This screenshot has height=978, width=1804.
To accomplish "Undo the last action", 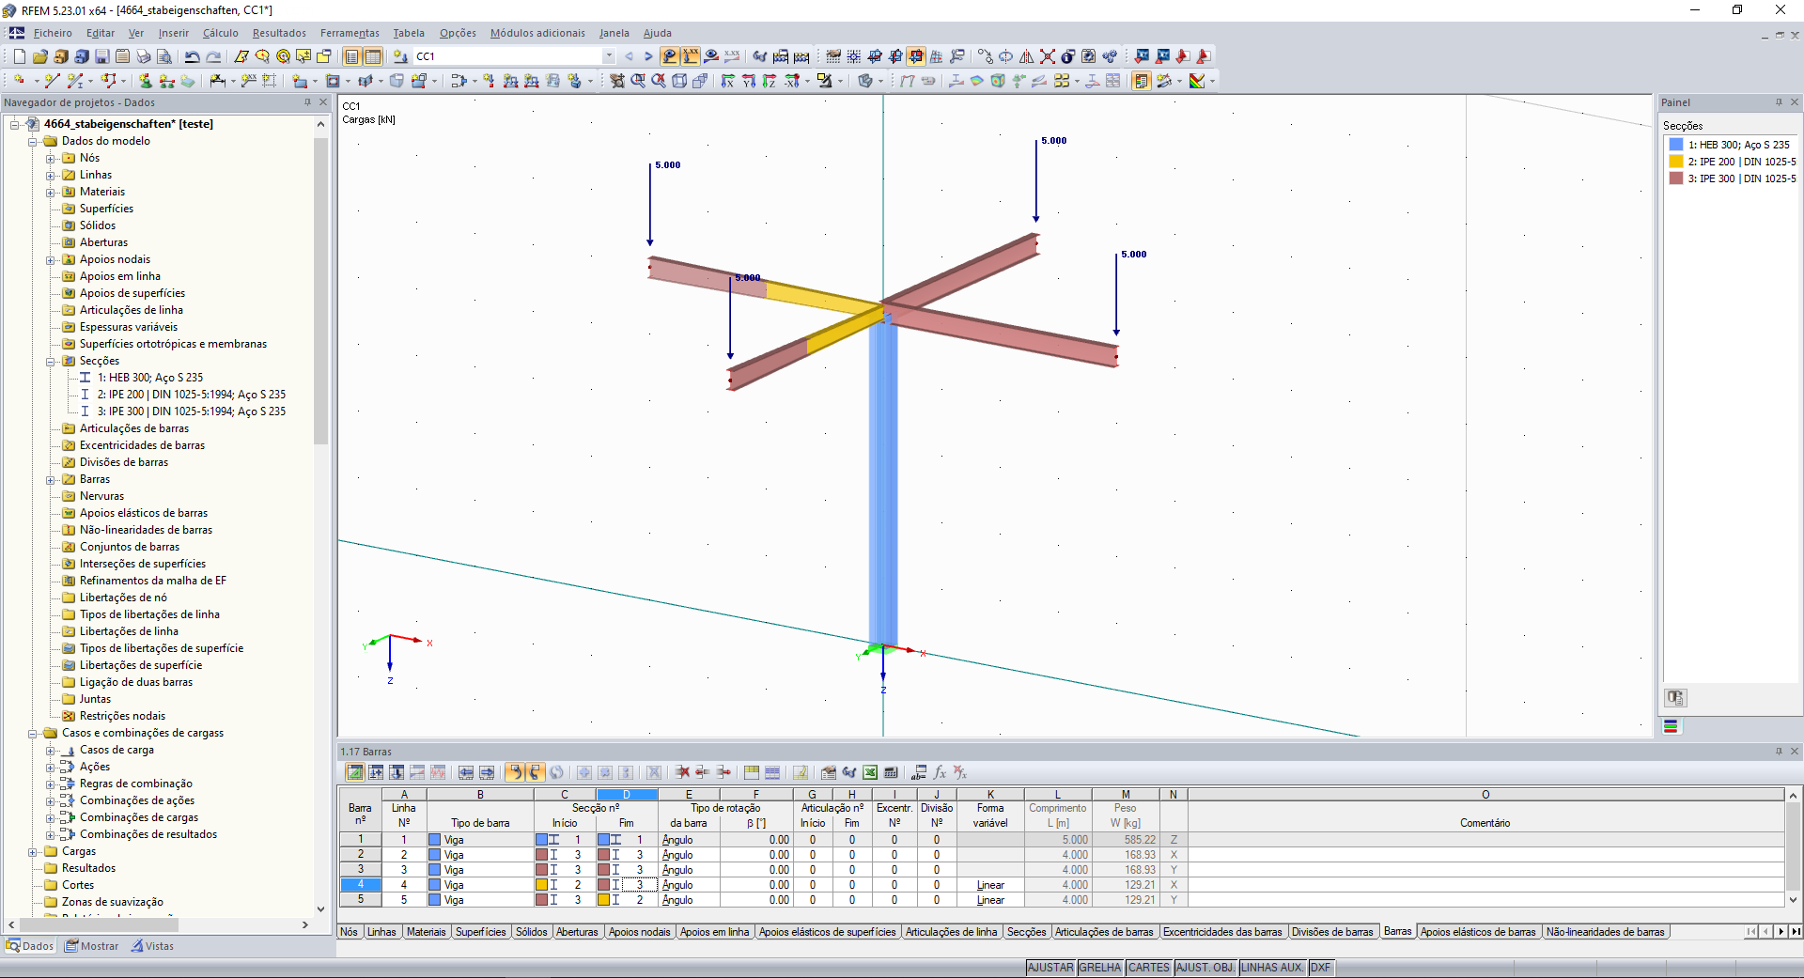I will (192, 56).
